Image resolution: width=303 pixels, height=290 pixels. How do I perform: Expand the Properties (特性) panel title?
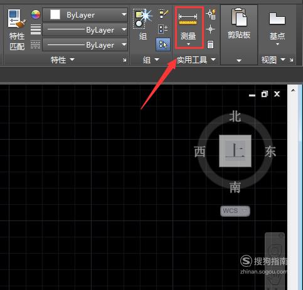point(63,60)
